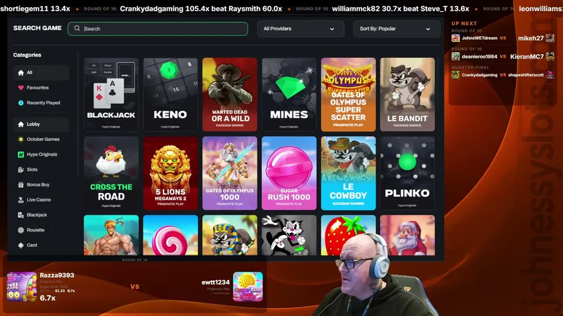
Task: Open Favourites heart icon
Action: coord(21,88)
